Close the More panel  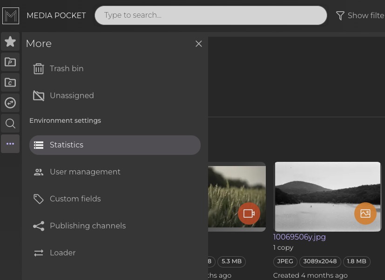(x=199, y=44)
